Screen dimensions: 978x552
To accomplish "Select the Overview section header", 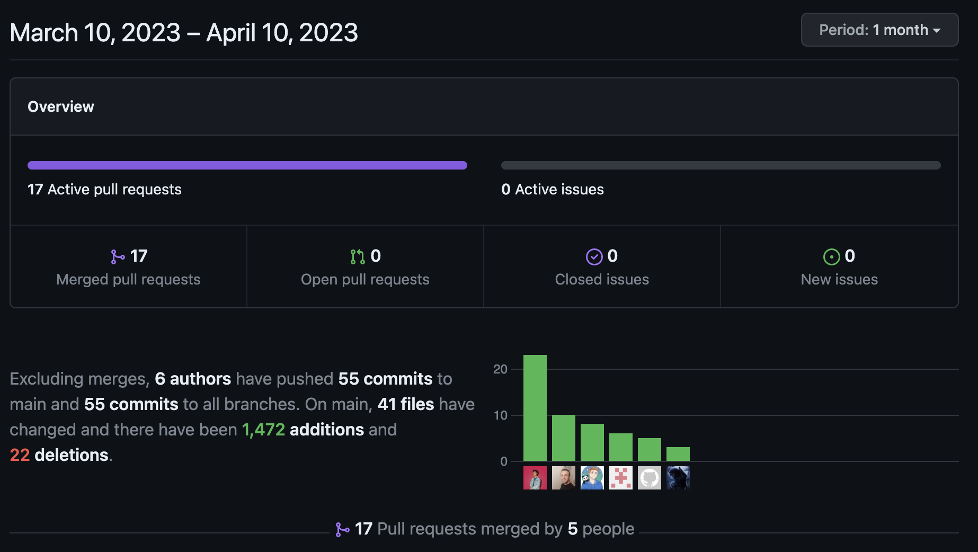I will [x=60, y=106].
